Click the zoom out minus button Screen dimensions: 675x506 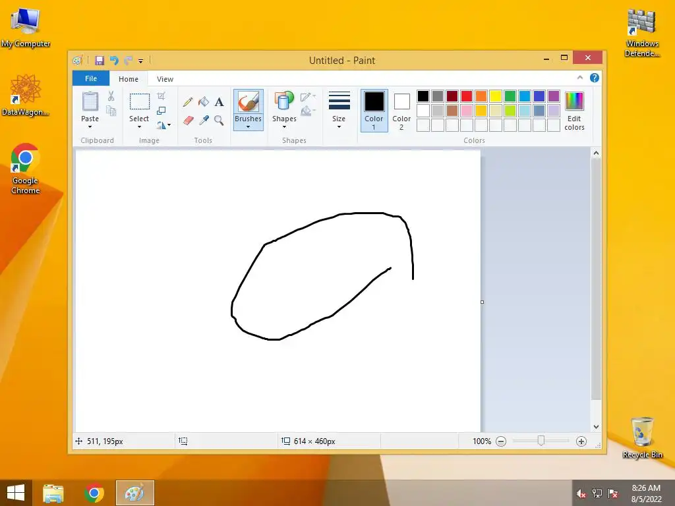501,441
